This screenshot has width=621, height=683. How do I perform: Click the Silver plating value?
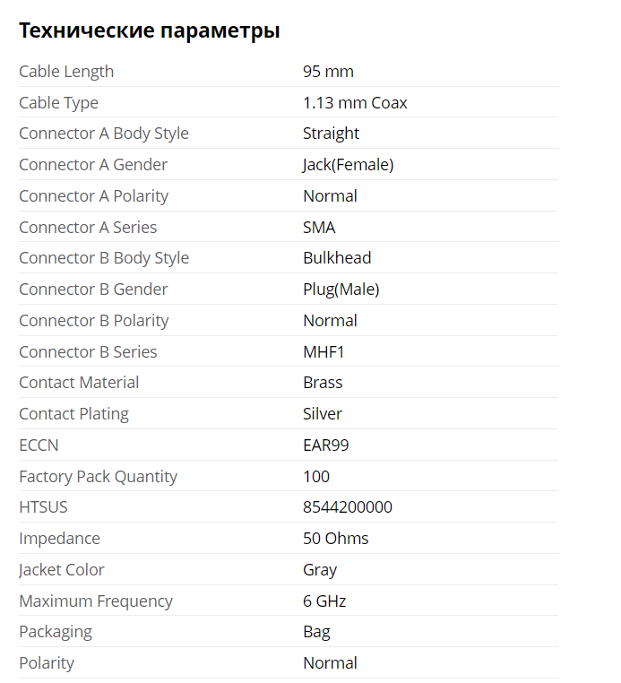[x=323, y=414]
